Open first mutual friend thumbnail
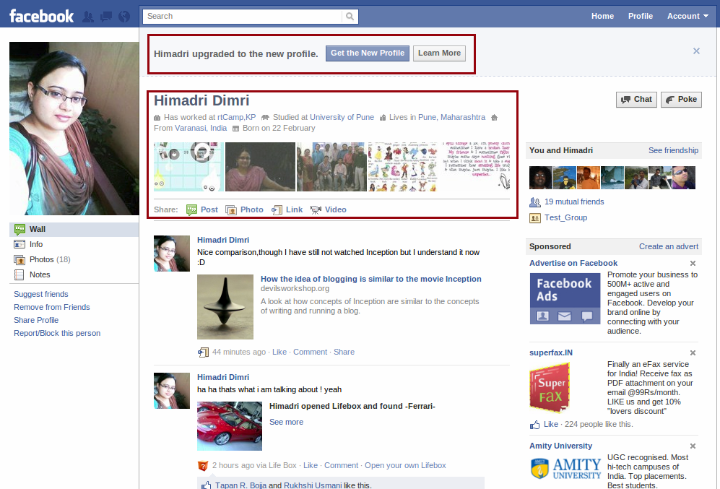The image size is (720, 489). 541,178
